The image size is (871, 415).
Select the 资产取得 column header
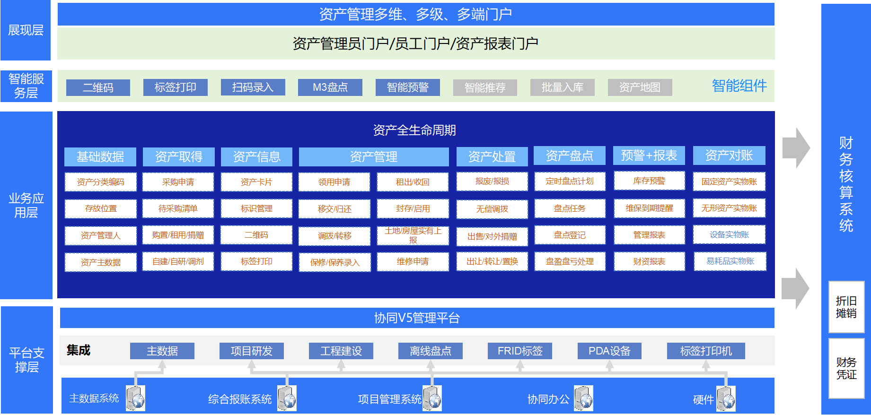click(178, 157)
